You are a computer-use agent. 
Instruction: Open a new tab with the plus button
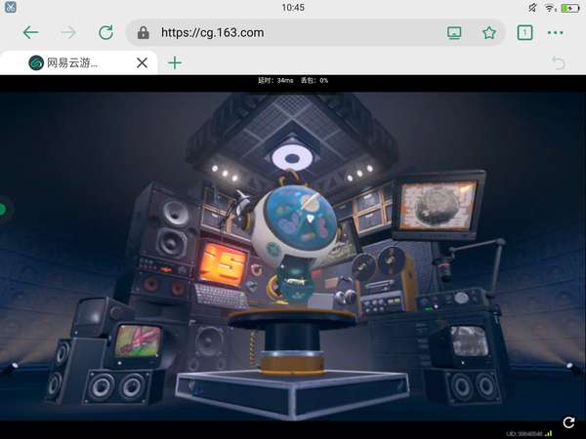(175, 62)
